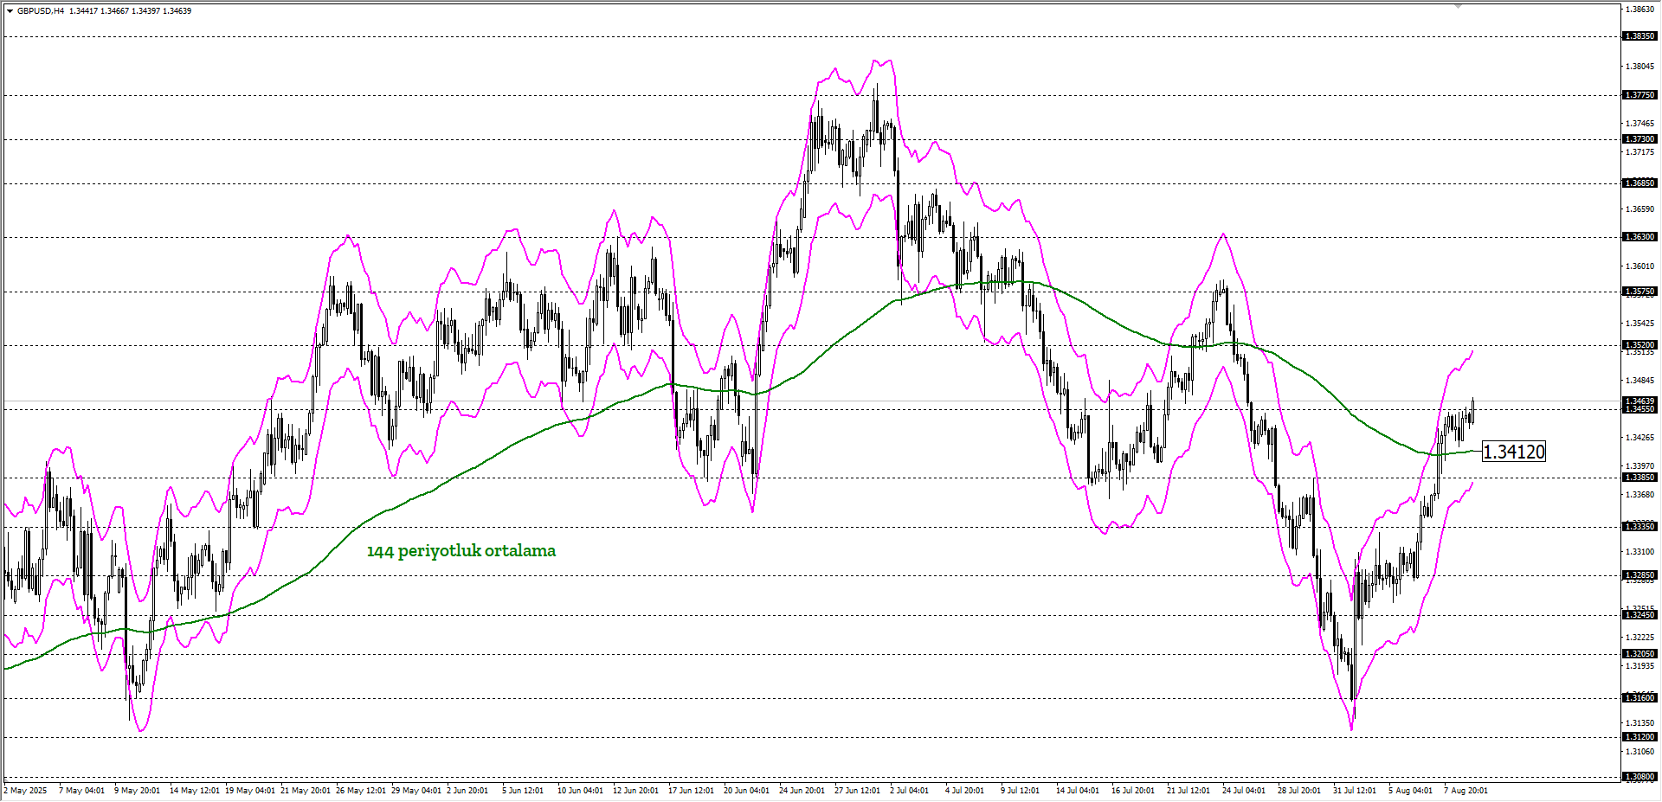Click the 1.33850 level price tag
This screenshot has height=802, width=1662.
(1639, 478)
